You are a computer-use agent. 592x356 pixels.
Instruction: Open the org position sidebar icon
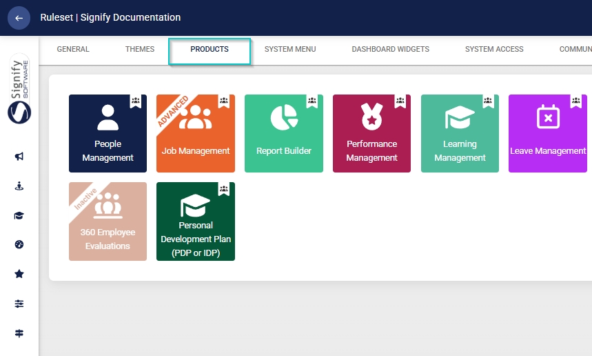point(19,186)
